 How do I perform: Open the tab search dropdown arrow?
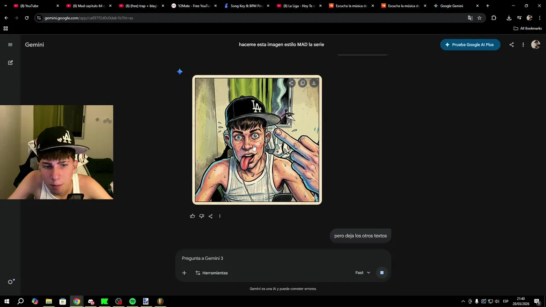click(6, 6)
